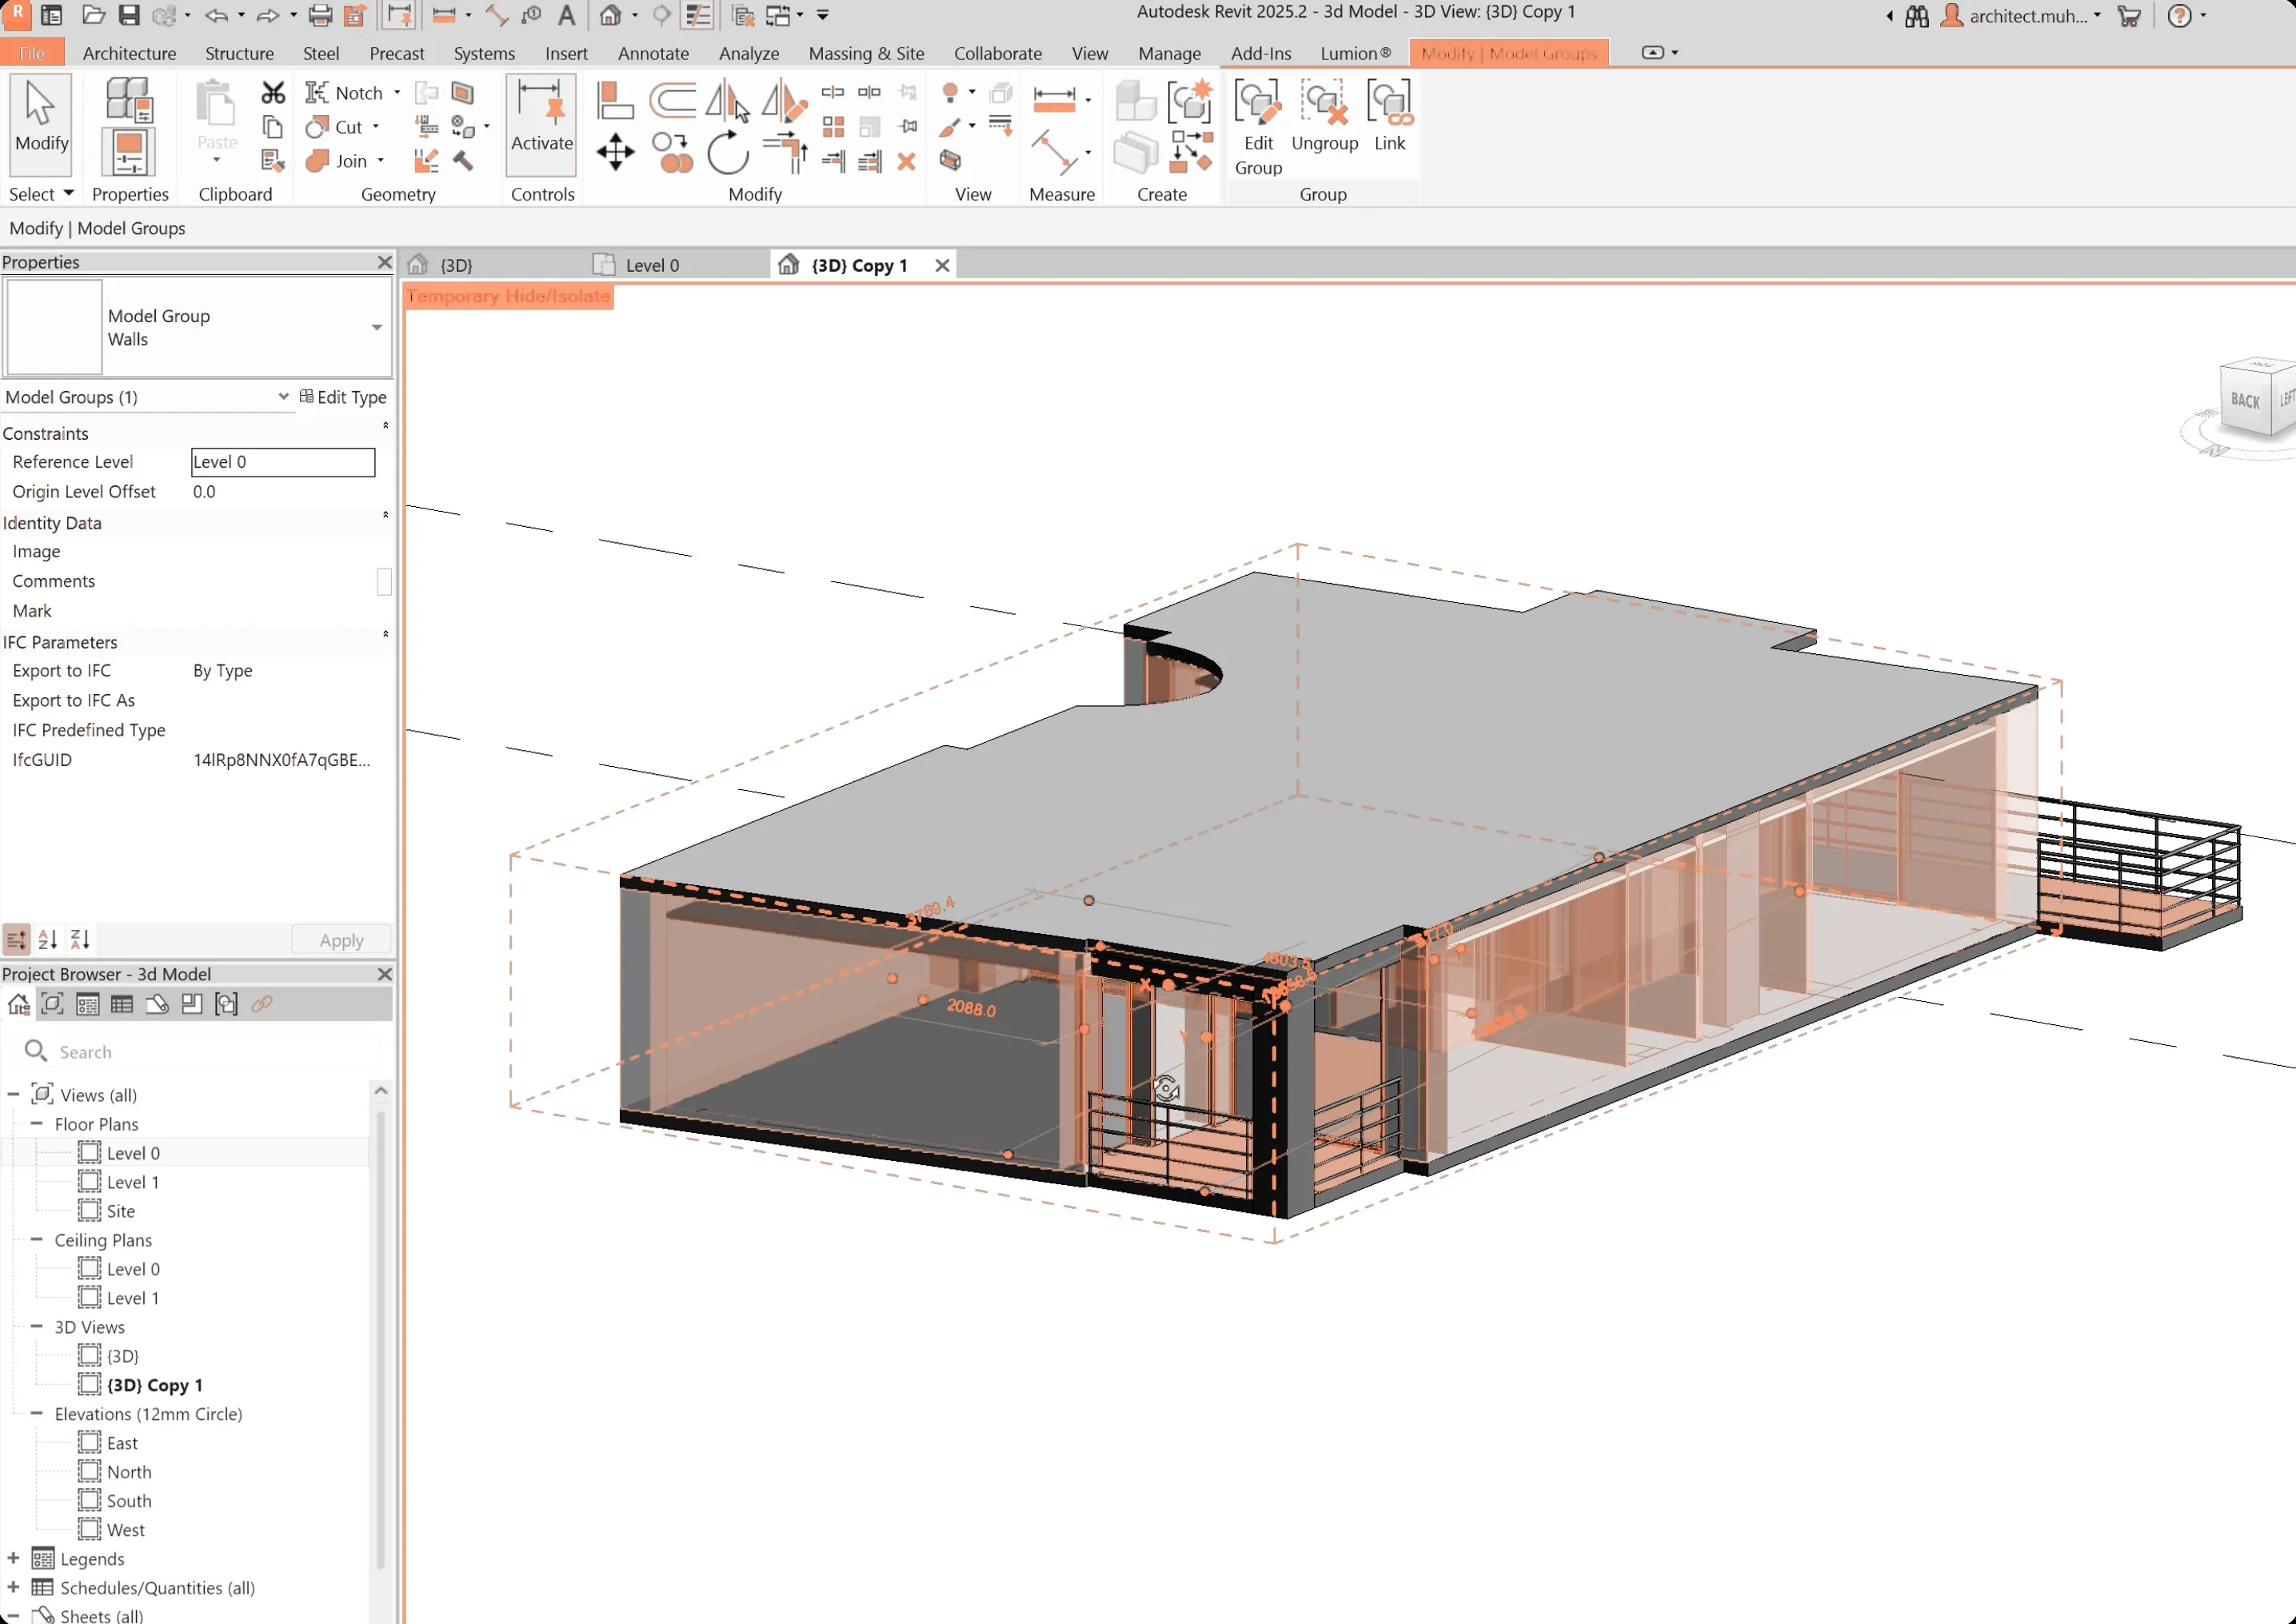Open the Massing & Site ribbon tab
Viewport: 2296px width, 1624px height.
866,54
